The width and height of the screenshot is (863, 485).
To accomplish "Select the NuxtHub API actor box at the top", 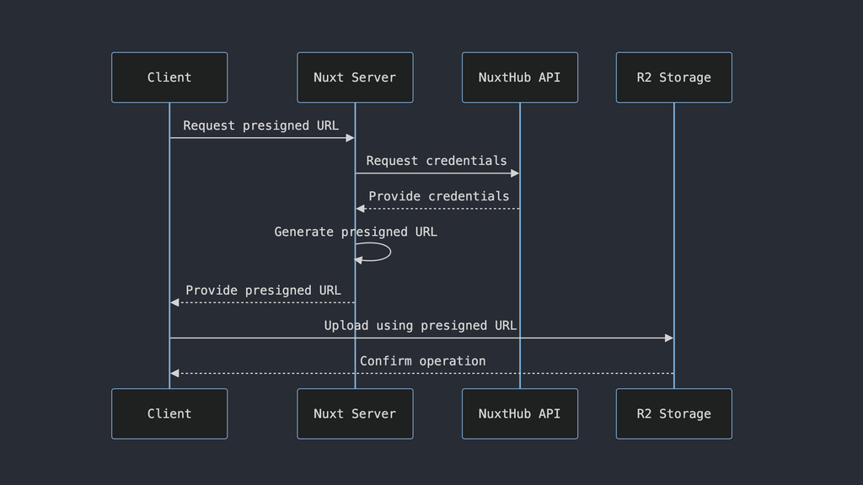I will pyautogui.click(x=519, y=77).
